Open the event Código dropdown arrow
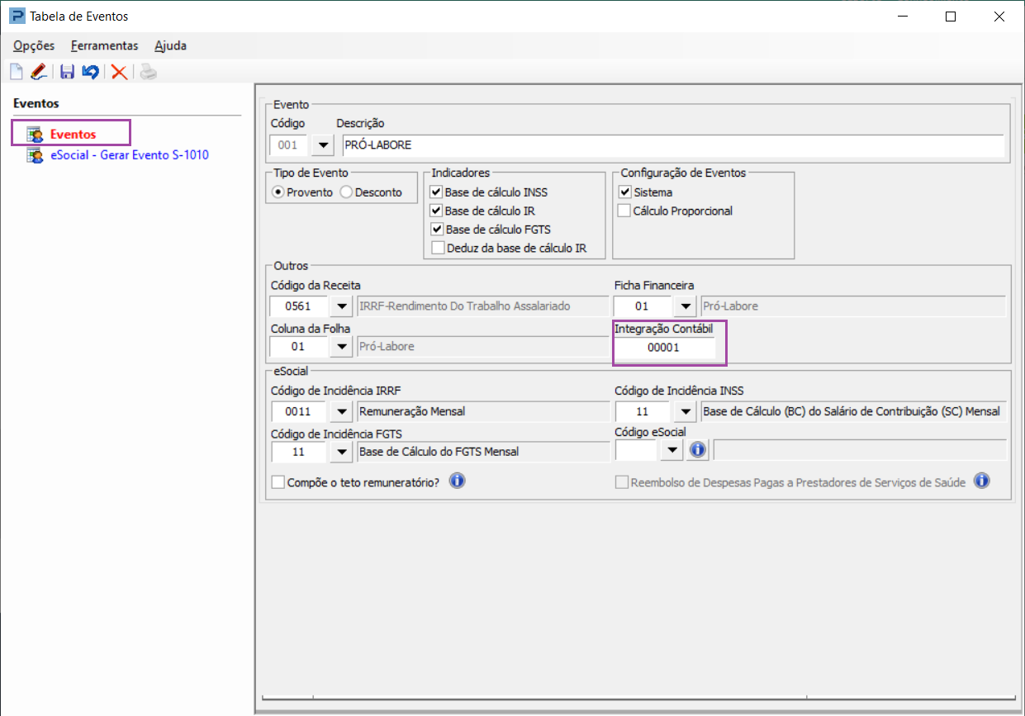The image size is (1025, 716). (324, 145)
